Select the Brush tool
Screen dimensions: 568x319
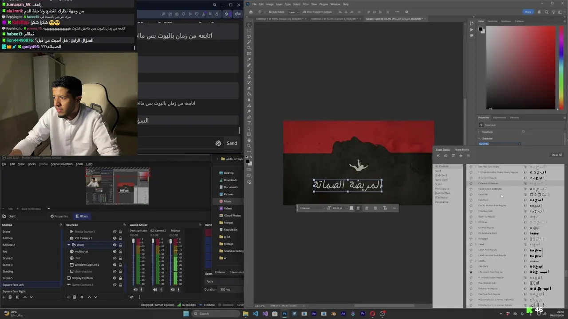click(x=249, y=71)
